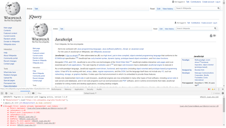
Task: Switch to the Performance tab
Action: pos(56,90)
